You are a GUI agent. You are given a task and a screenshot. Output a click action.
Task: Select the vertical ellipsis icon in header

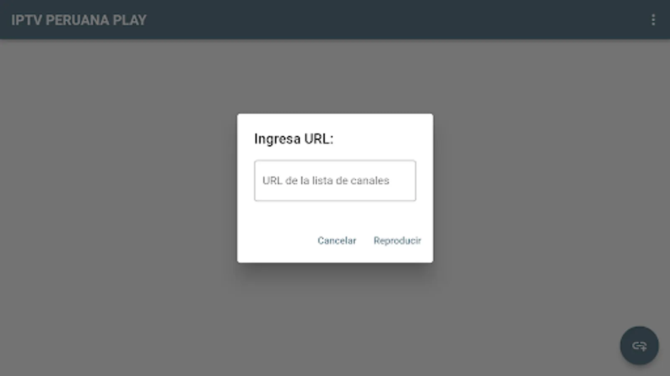(x=653, y=20)
